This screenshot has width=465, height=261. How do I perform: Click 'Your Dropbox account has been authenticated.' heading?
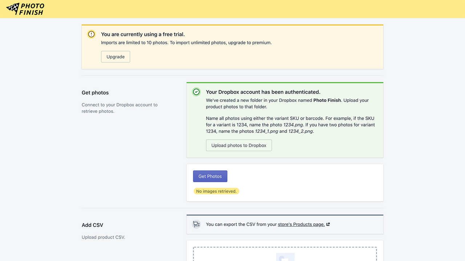(x=263, y=92)
